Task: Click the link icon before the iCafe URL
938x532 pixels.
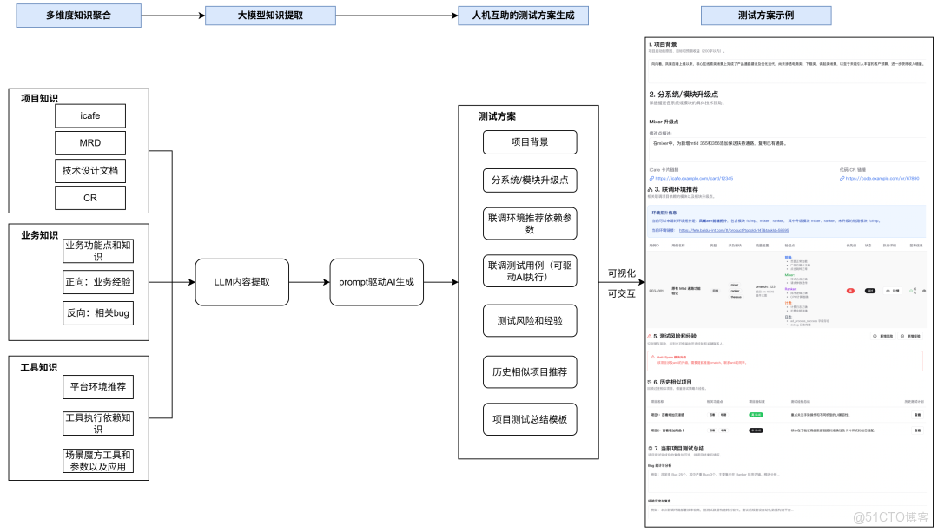Action: 651,177
